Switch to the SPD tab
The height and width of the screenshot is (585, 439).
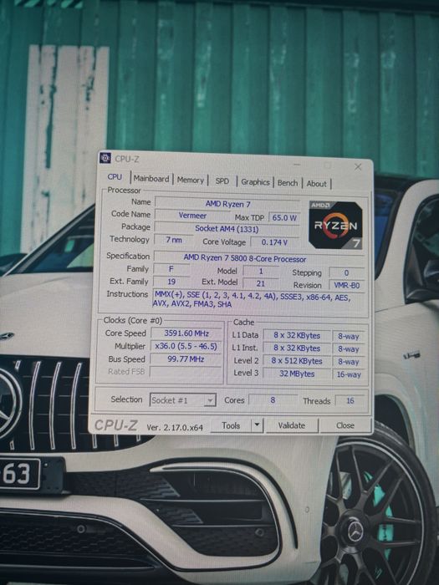(222, 181)
